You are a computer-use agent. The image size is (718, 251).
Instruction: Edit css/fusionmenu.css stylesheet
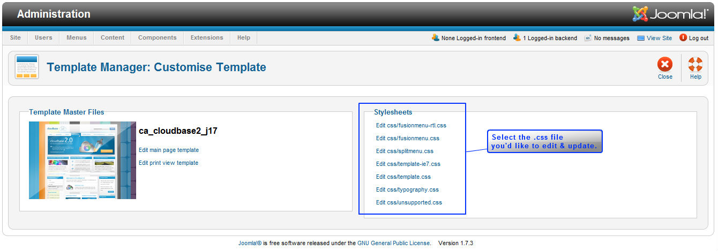pos(408,138)
